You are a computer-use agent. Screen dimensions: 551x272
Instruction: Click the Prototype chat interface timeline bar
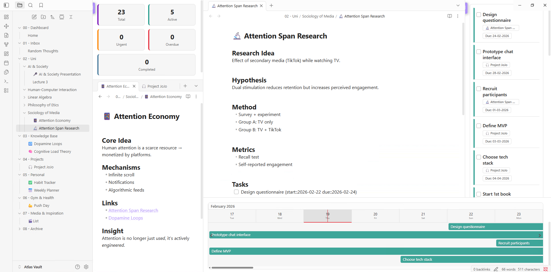point(376,235)
